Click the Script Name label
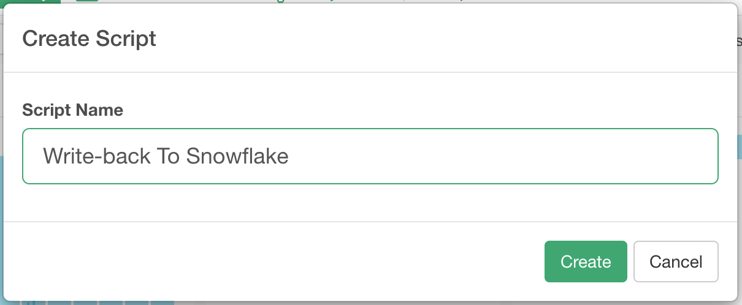 click(x=72, y=110)
